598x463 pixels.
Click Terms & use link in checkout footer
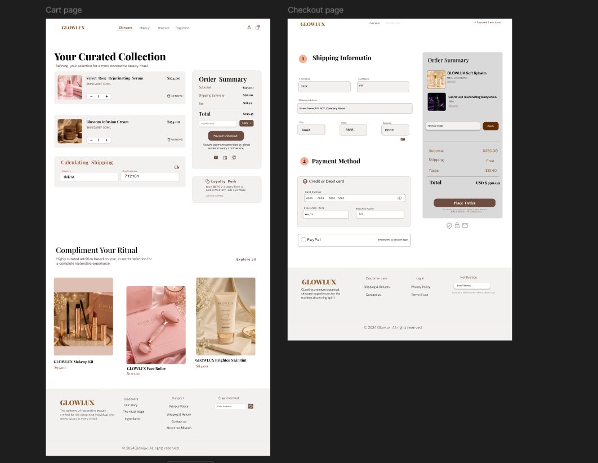pyautogui.click(x=420, y=295)
